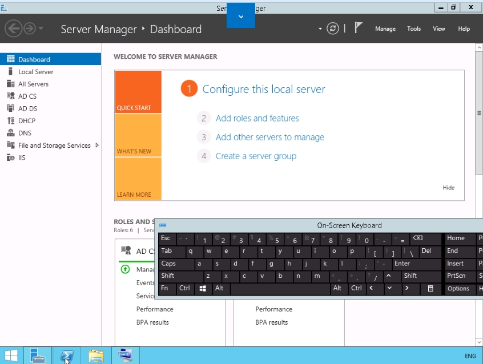Image resolution: width=483 pixels, height=364 pixels.
Task: Expand File and Storage Services arrow
Action: click(x=97, y=145)
